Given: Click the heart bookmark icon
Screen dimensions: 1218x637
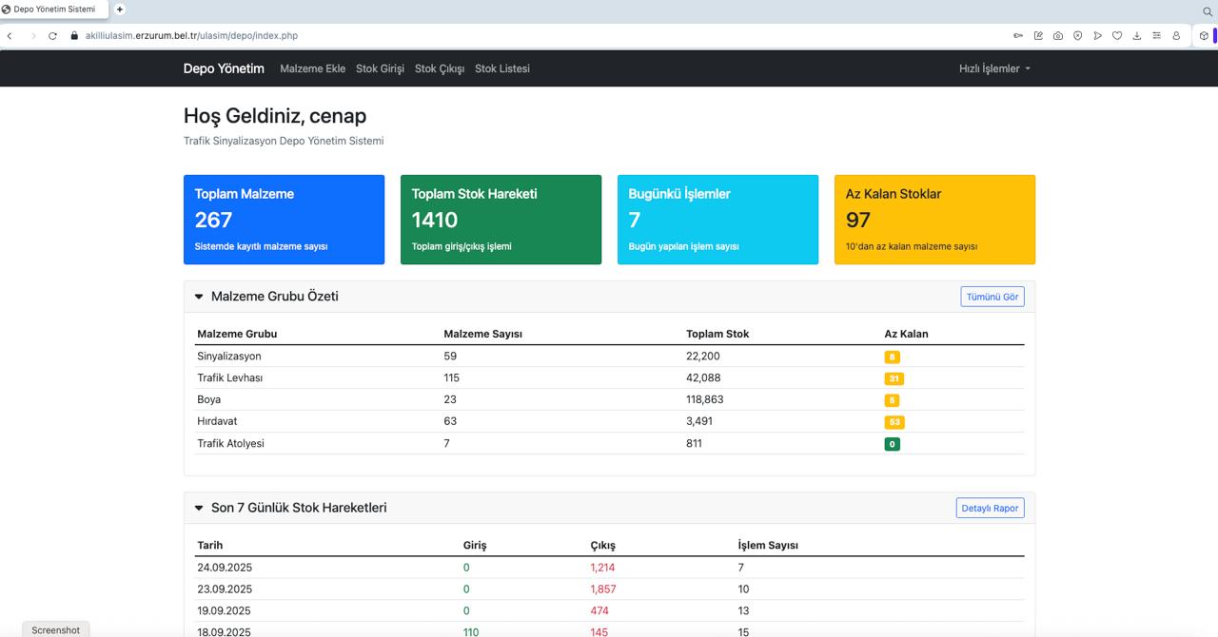Looking at the screenshot, I should click(1117, 36).
